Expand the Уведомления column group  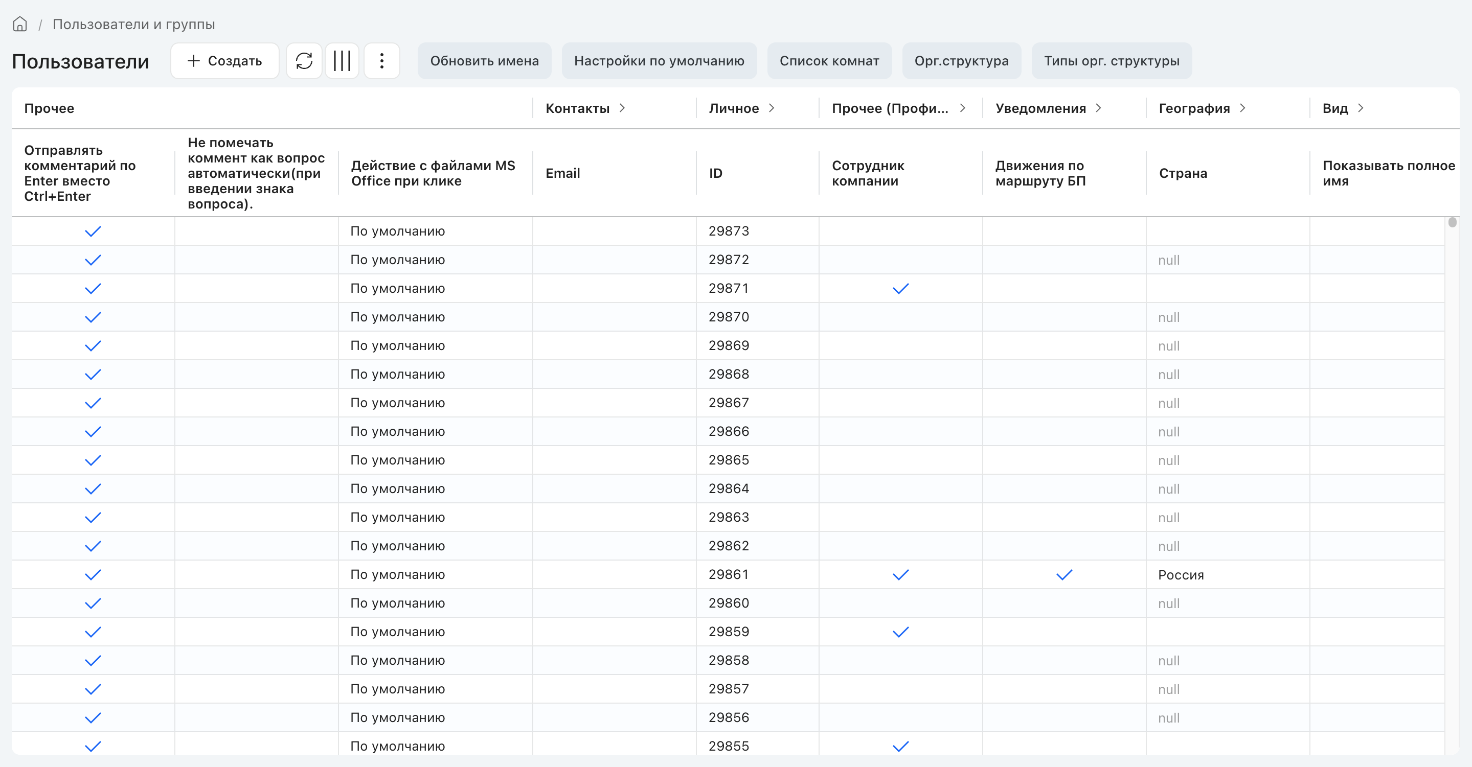click(1098, 108)
